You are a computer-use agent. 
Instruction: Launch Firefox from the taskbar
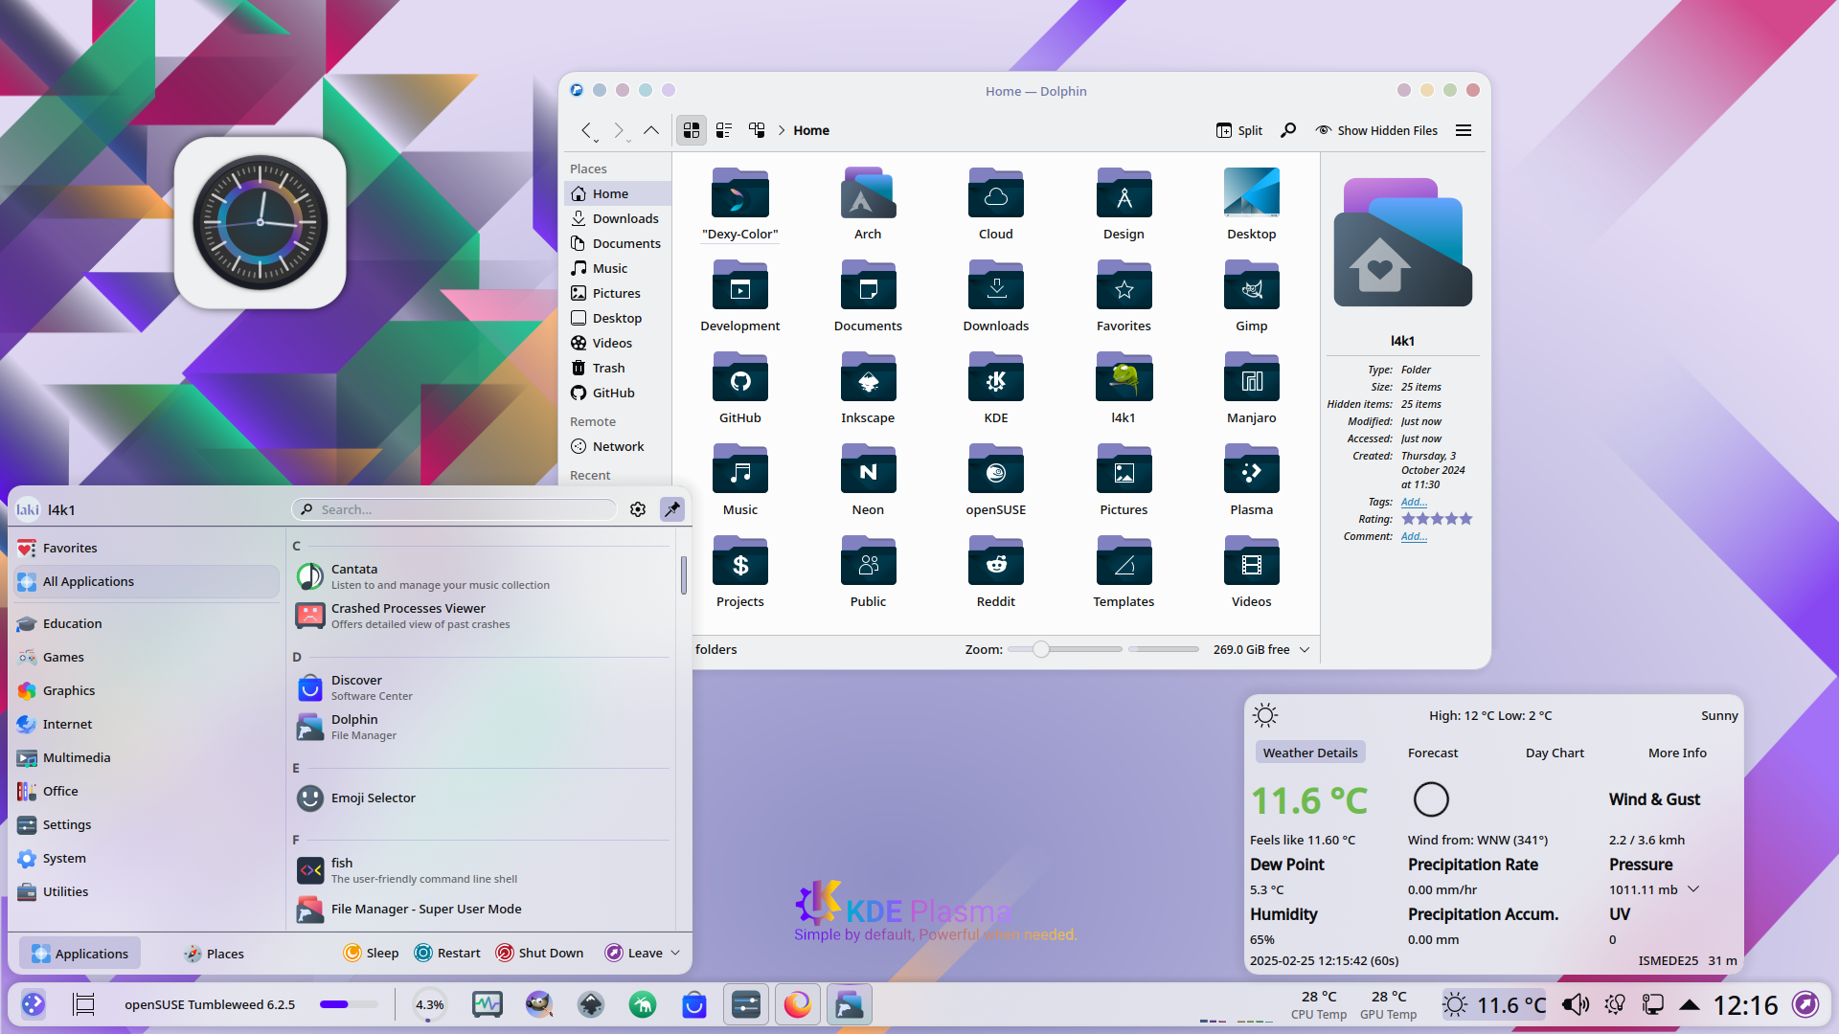(x=797, y=1004)
